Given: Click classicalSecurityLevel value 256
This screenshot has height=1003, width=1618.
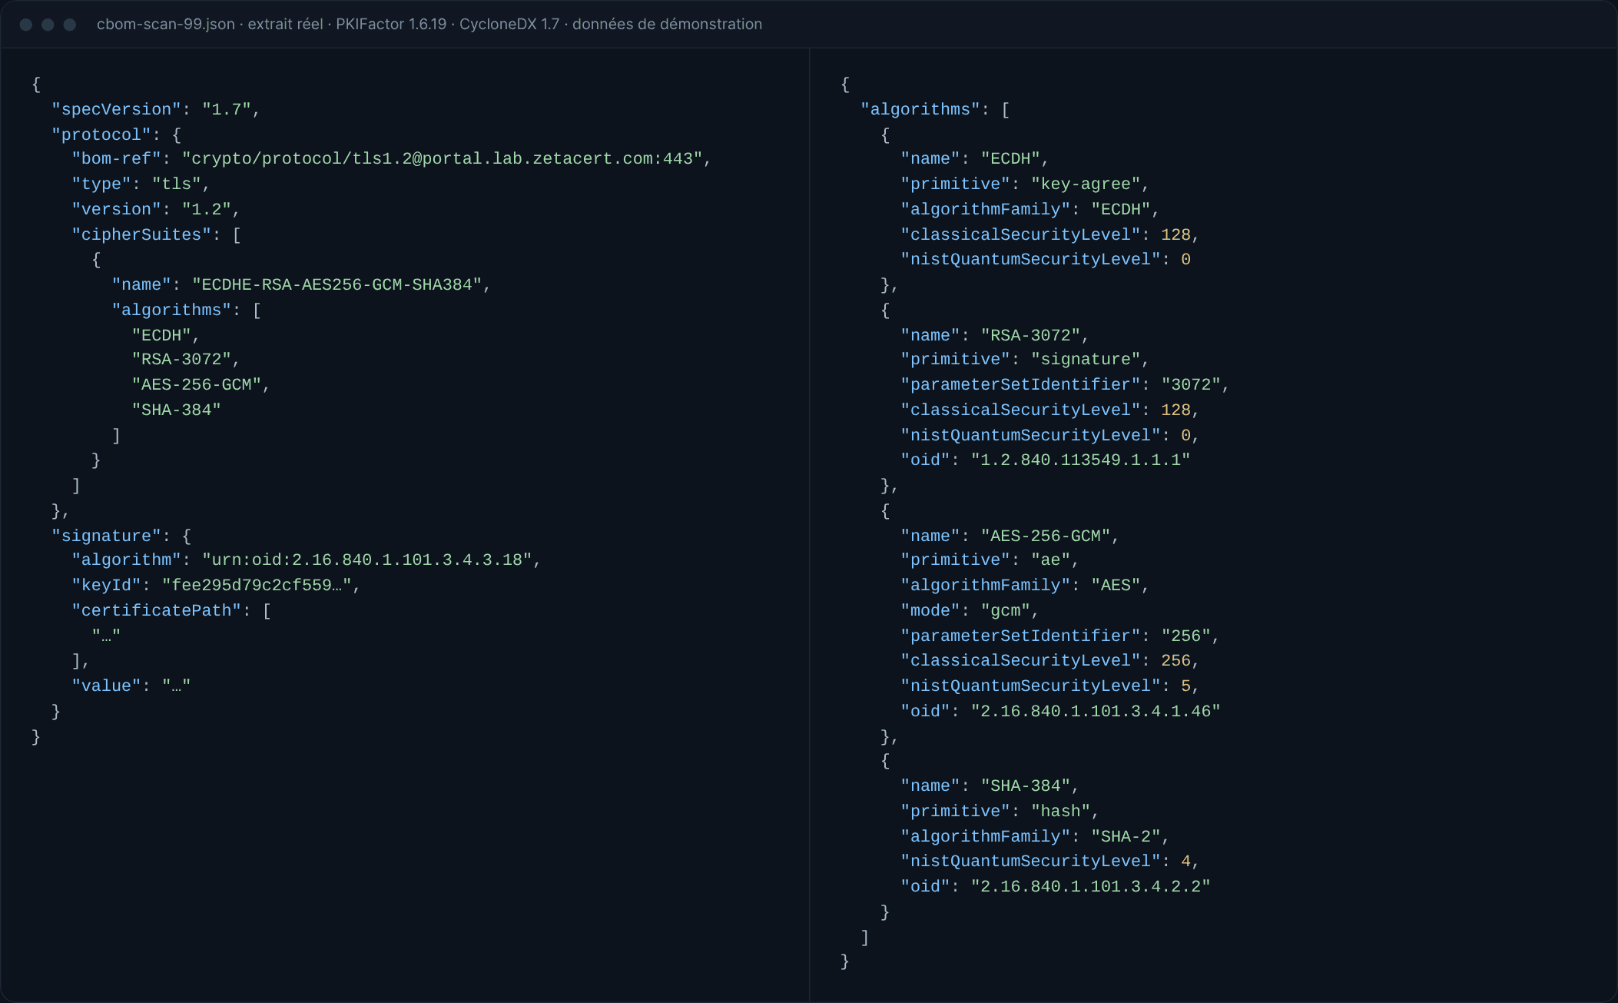Looking at the screenshot, I should [x=1175, y=660].
